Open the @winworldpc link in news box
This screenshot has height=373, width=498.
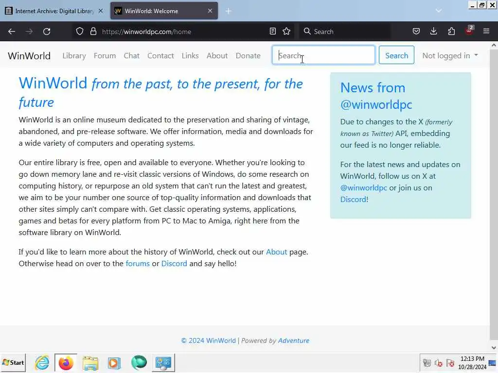[364, 188]
